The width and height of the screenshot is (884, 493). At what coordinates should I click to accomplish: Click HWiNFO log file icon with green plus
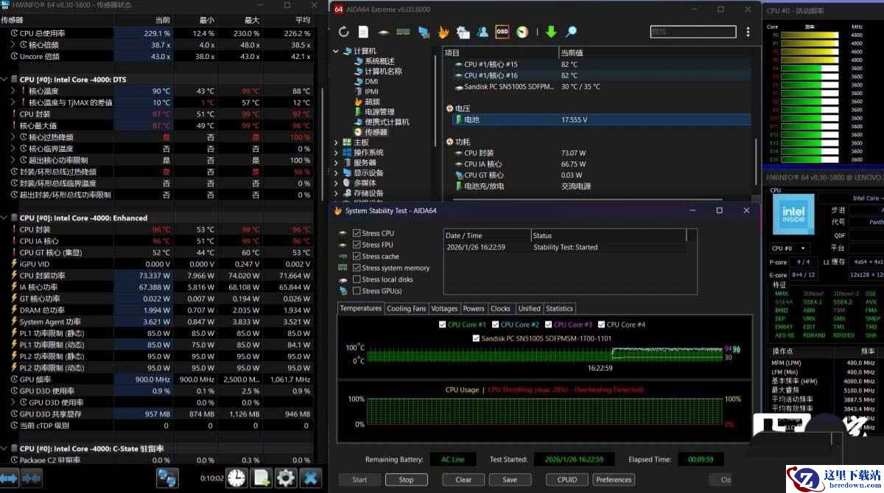tap(262, 478)
